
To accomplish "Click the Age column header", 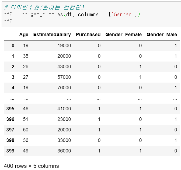I will (24, 35).
